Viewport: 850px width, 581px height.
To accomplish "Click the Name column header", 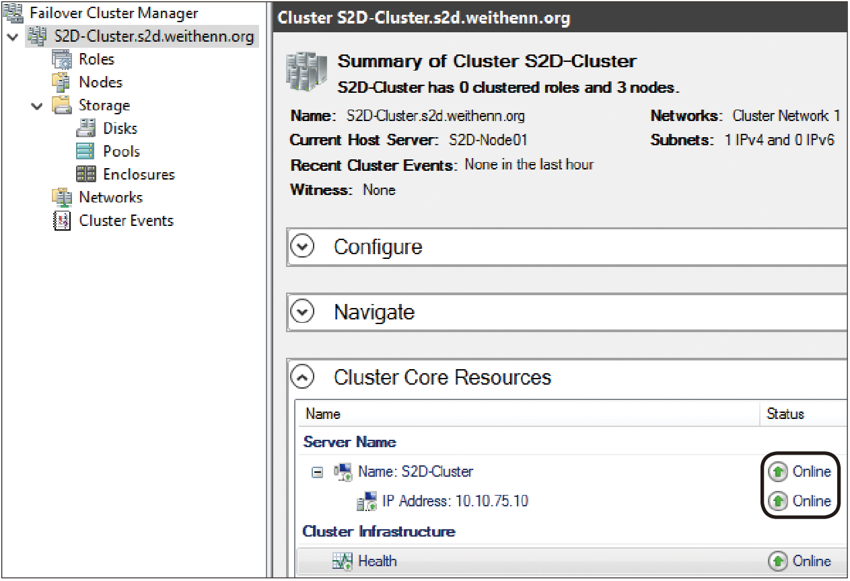I will pos(530,414).
